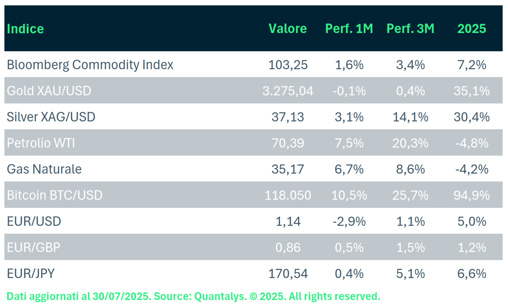
Task: Select the Gas Naturale row label
Action: tap(44, 169)
